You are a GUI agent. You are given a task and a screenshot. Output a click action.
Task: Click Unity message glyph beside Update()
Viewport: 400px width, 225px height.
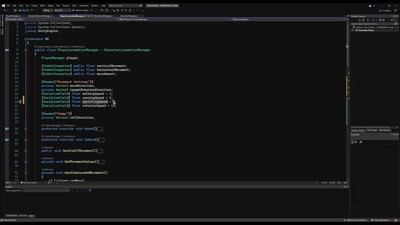[x=7, y=140]
